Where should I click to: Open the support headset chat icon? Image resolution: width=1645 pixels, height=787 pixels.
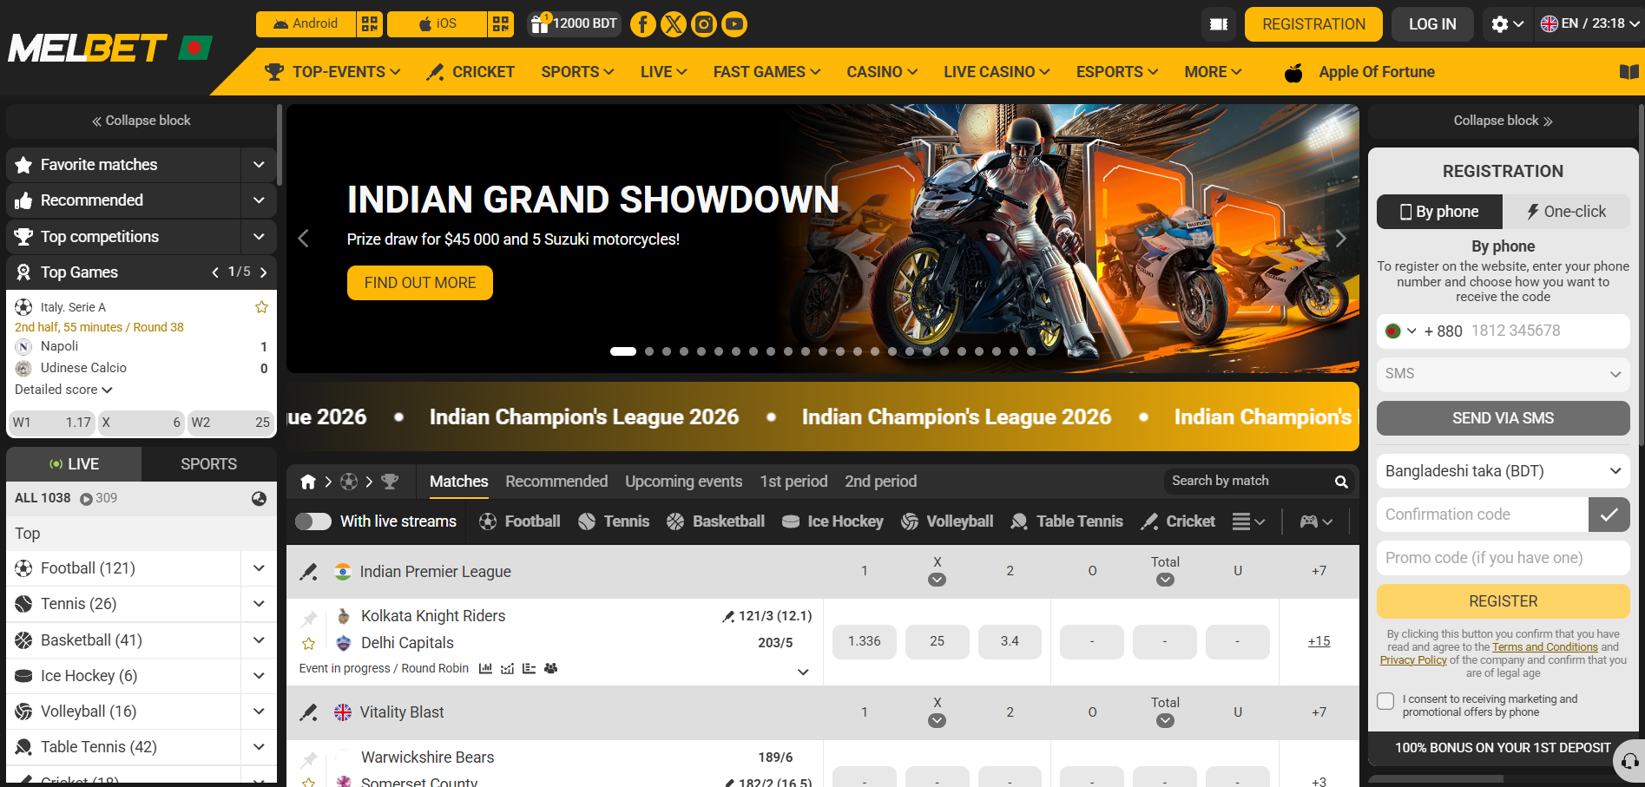[x=1629, y=761]
